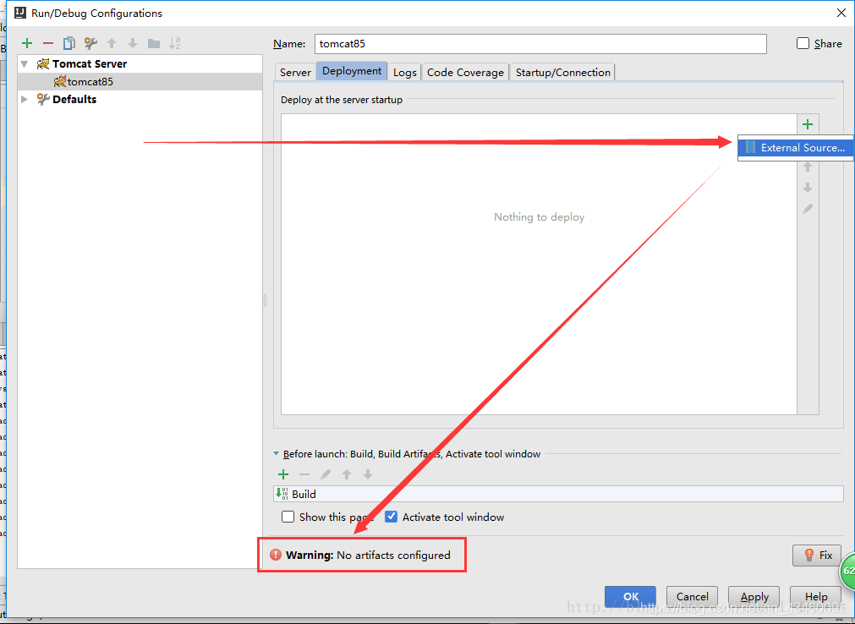Open the Logs tab
The height and width of the screenshot is (624, 855).
pos(404,72)
